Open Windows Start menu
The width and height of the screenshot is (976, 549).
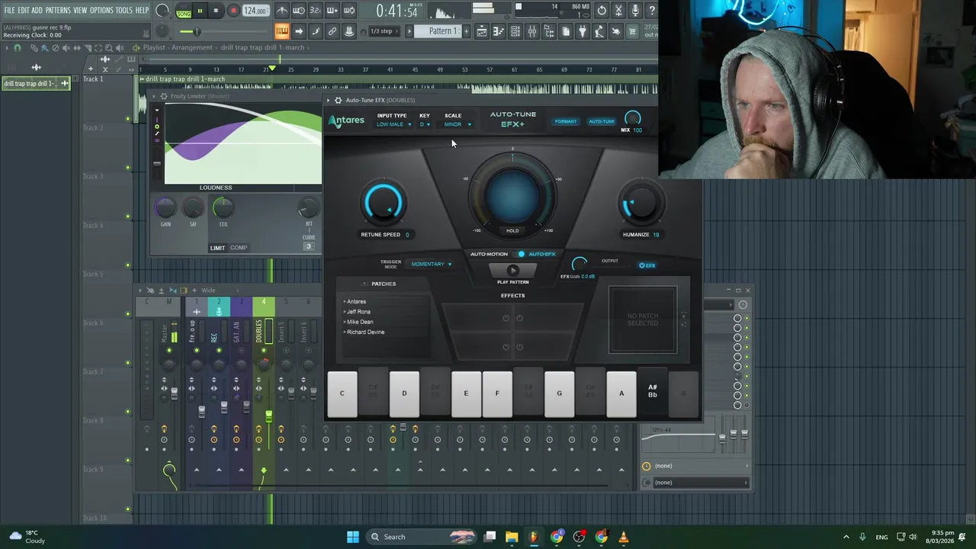353,537
